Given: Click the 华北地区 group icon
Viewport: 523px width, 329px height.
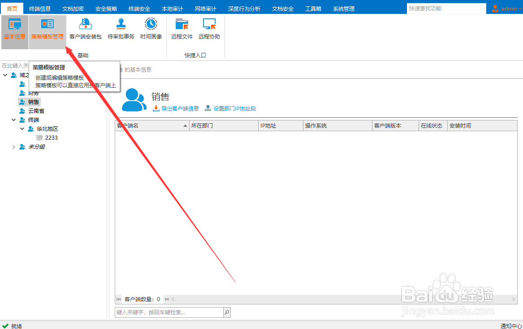Looking at the screenshot, I should pyautogui.click(x=30, y=128).
